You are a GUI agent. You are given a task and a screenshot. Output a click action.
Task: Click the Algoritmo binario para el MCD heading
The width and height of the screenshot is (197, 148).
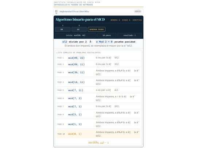(x=80, y=19)
